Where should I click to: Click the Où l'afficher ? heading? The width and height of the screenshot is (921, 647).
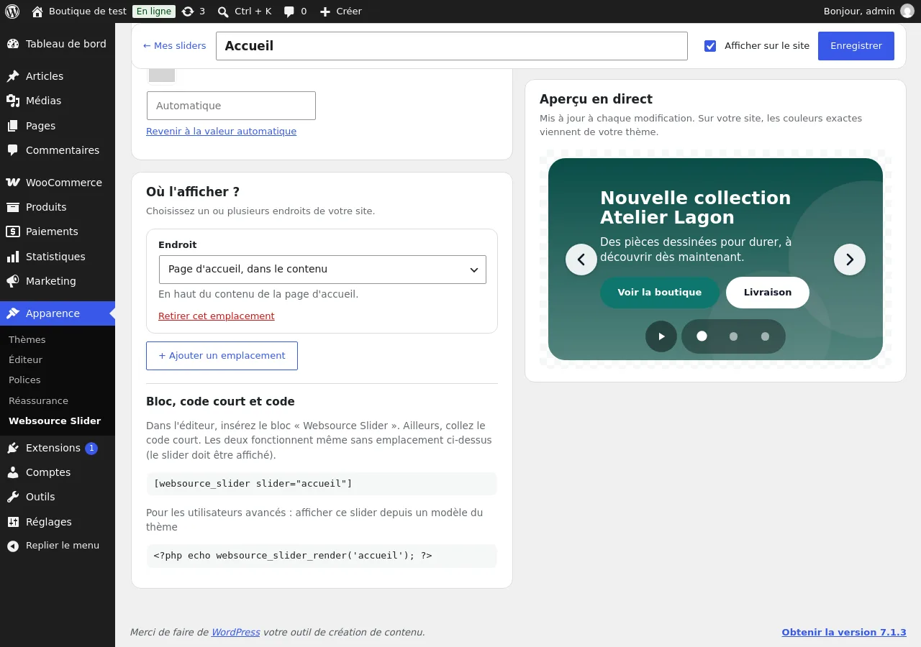coord(193,192)
